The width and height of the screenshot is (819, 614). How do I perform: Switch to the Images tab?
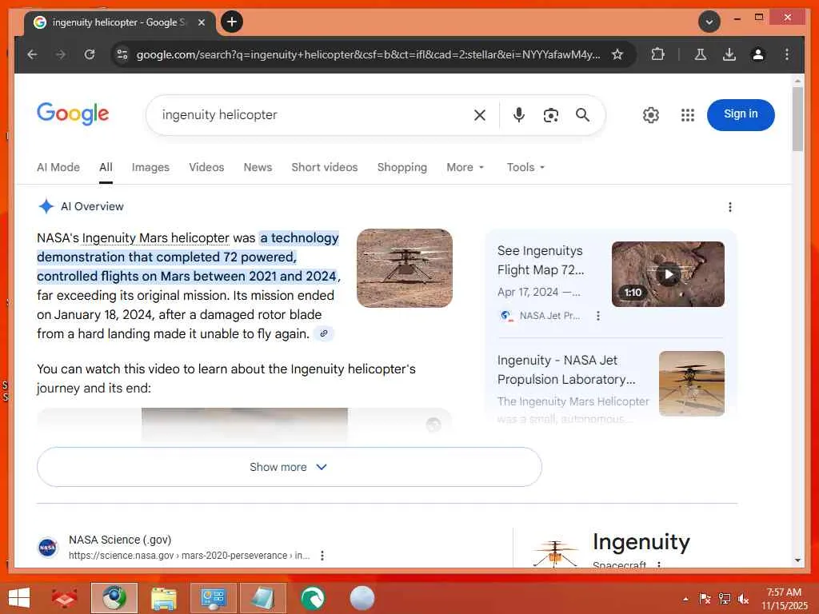click(150, 167)
